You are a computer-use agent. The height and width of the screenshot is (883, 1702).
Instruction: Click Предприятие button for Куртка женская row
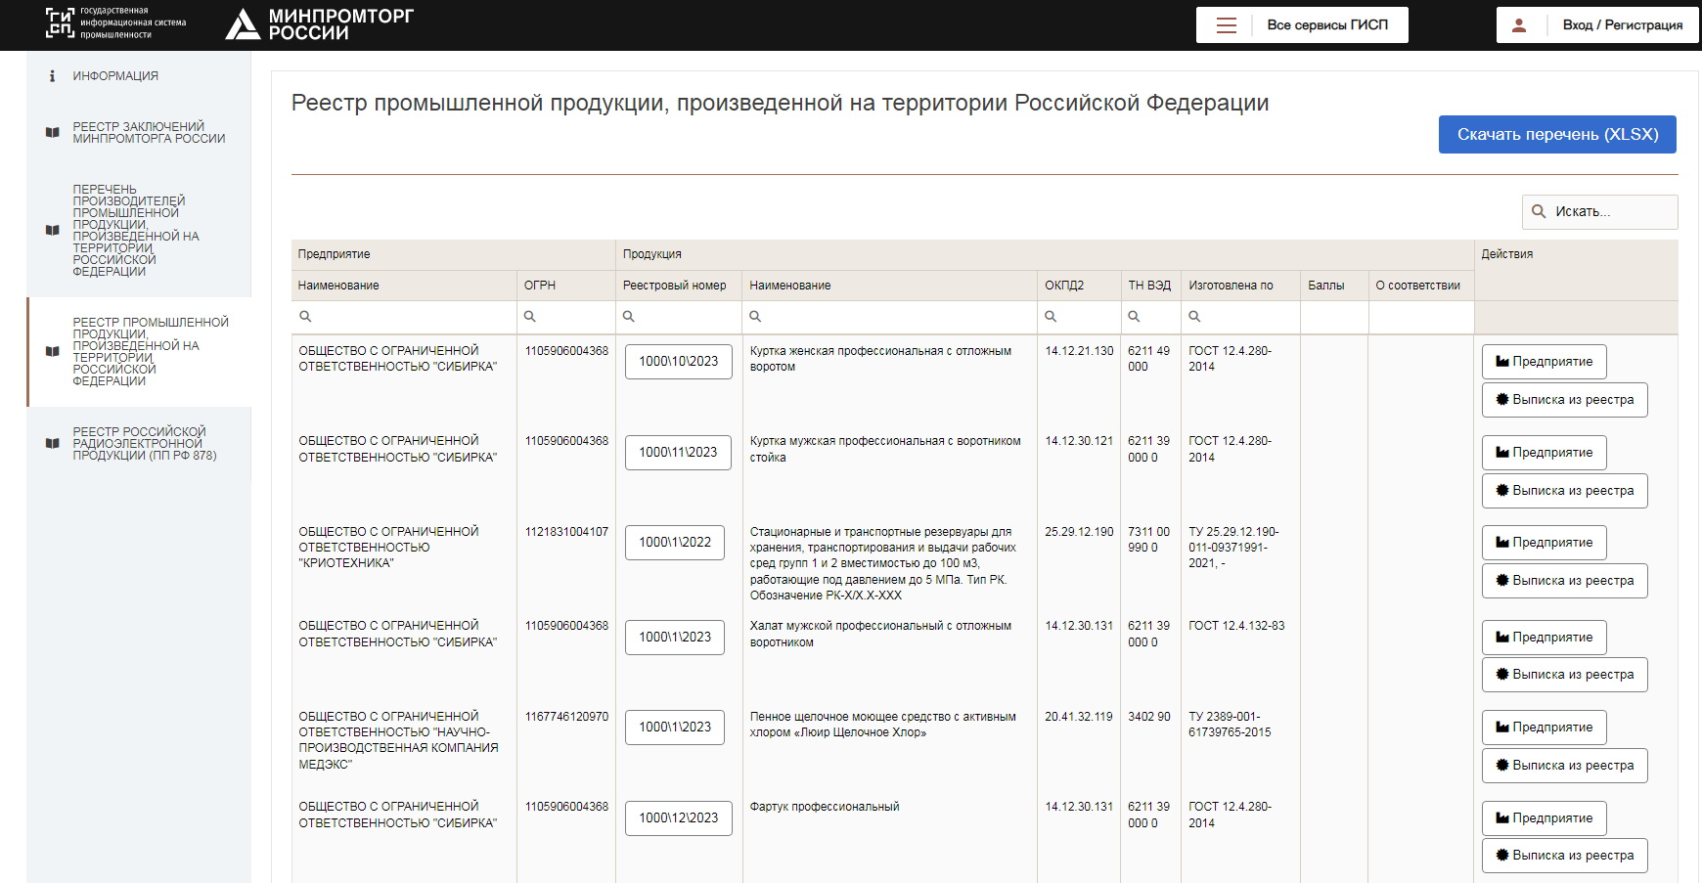(x=1545, y=362)
